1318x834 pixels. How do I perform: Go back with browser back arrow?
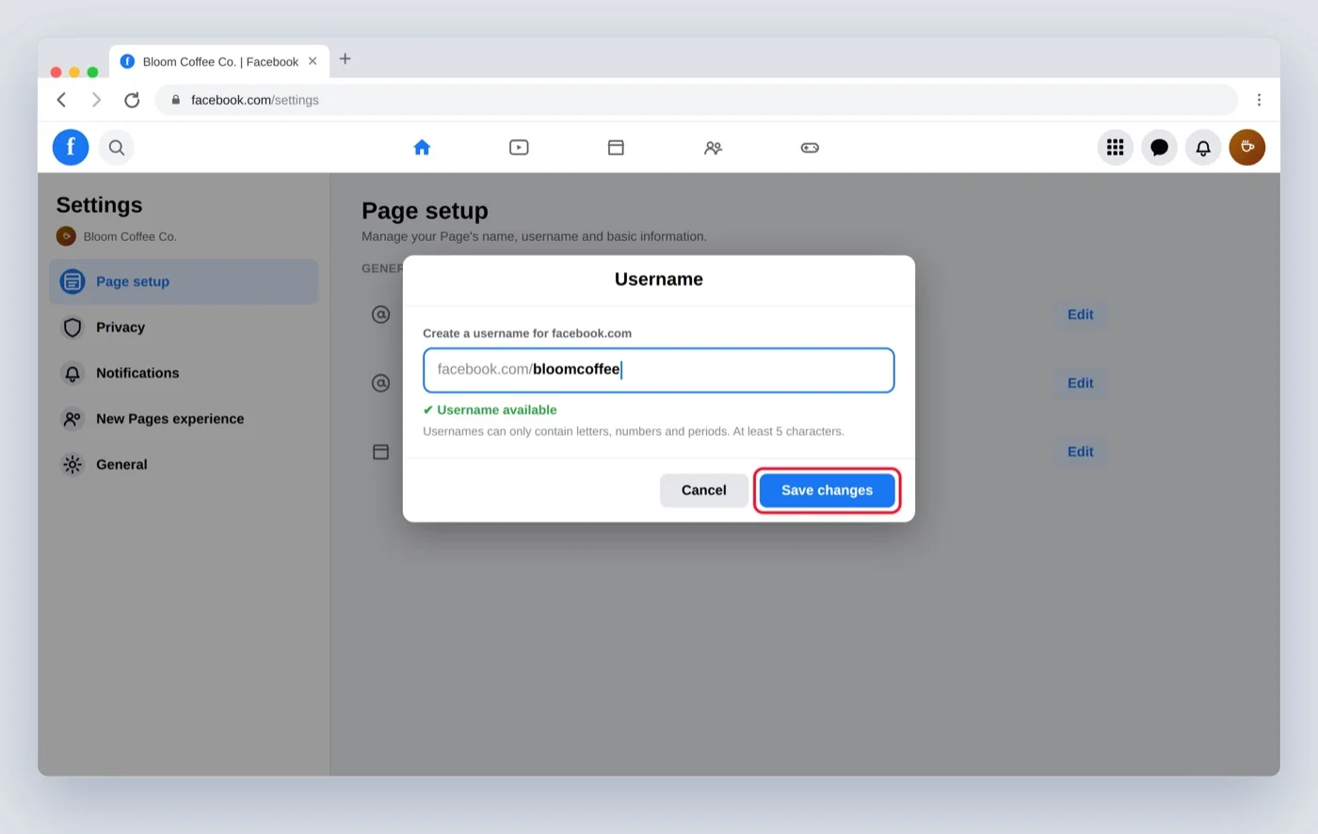click(x=62, y=100)
